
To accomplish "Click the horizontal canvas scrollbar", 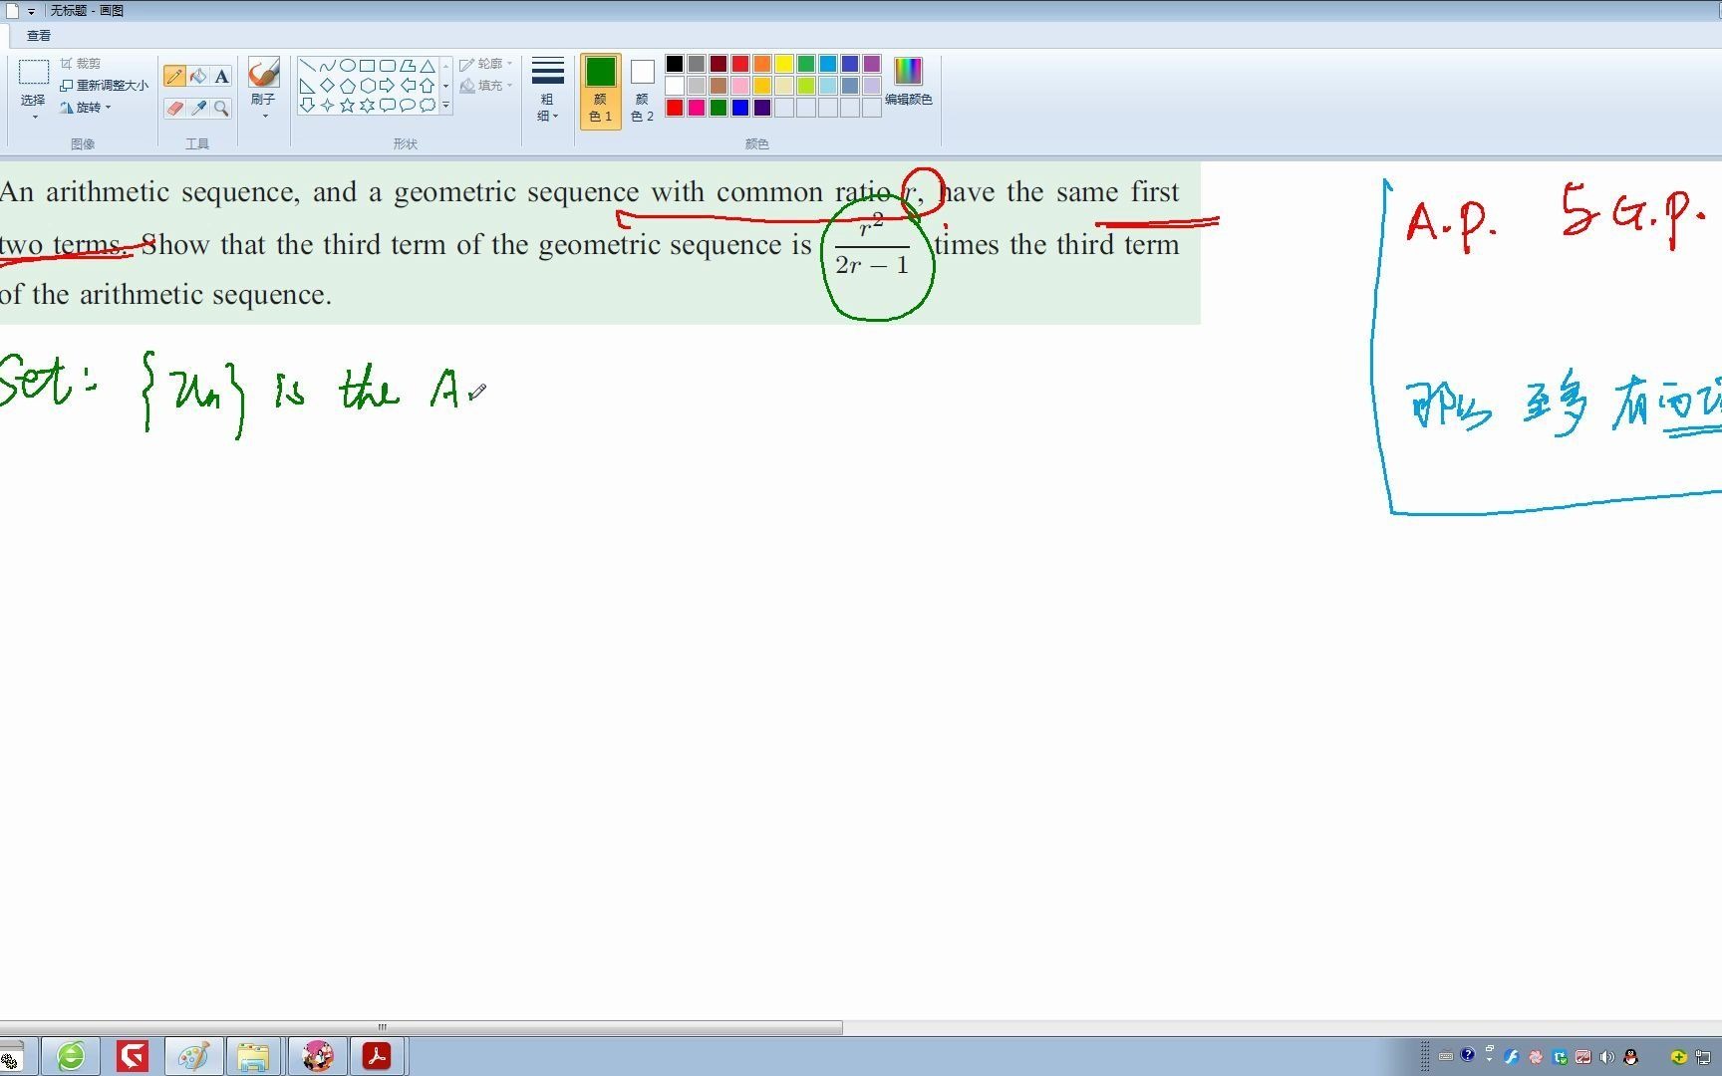I will (382, 1027).
